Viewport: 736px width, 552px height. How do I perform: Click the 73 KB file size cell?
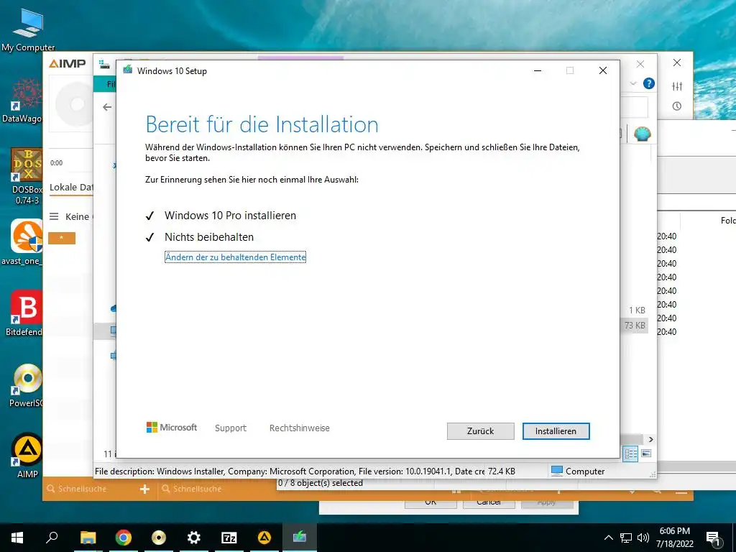635,326
